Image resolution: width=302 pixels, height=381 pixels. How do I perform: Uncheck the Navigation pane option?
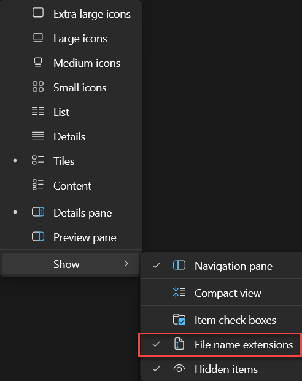pos(221,266)
